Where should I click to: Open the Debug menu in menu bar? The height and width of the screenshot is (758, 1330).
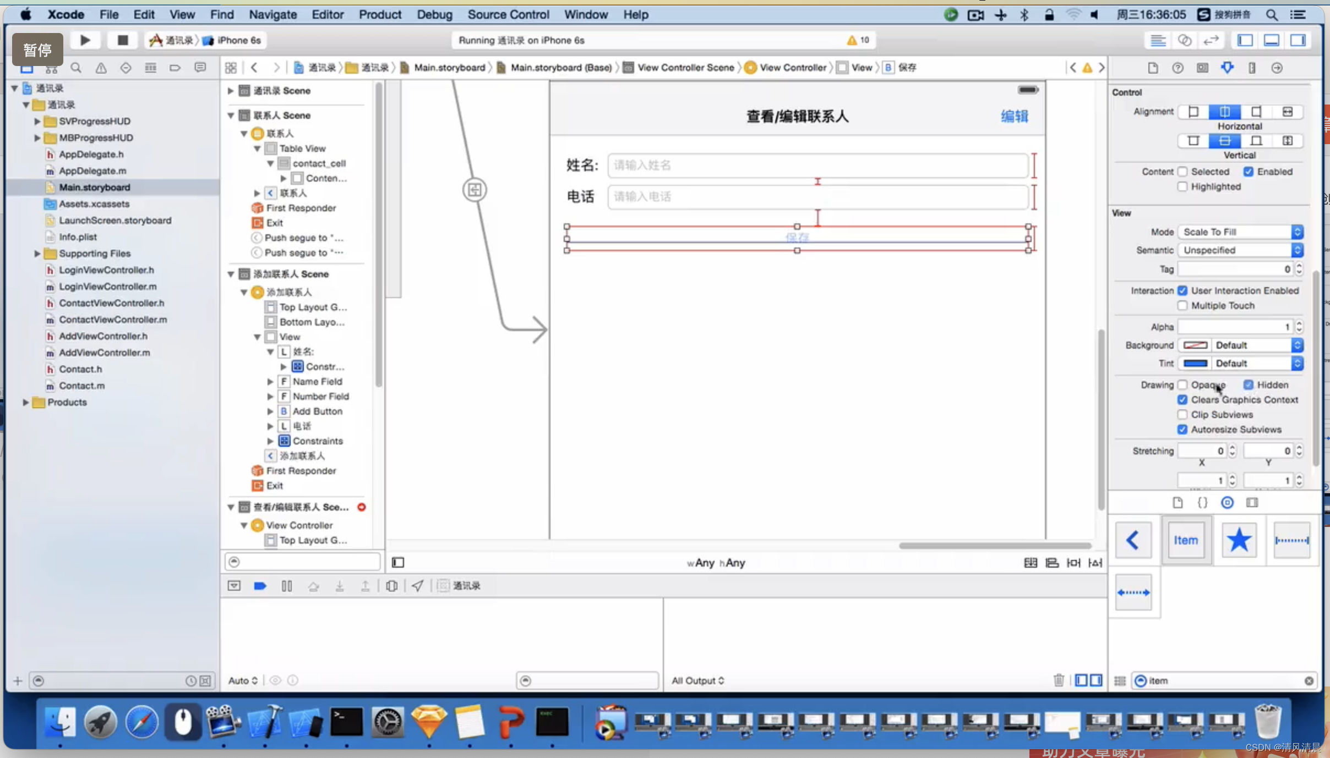[x=434, y=15]
